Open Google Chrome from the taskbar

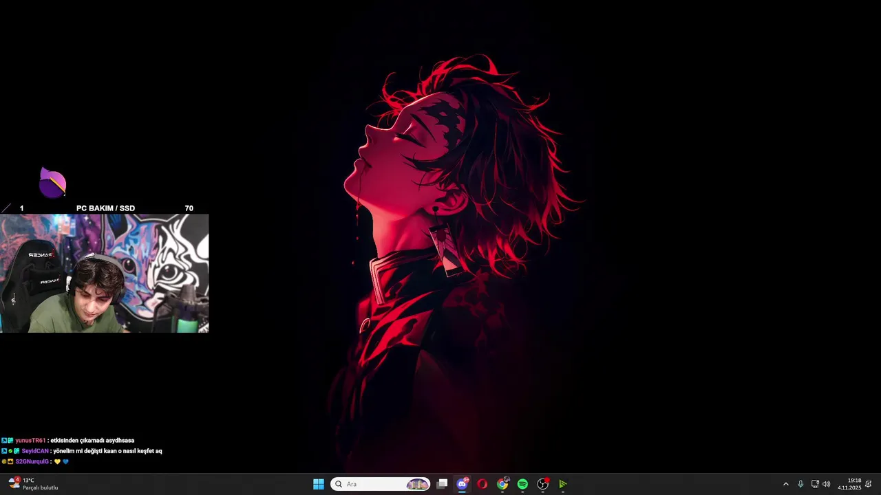click(x=502, y=484)
